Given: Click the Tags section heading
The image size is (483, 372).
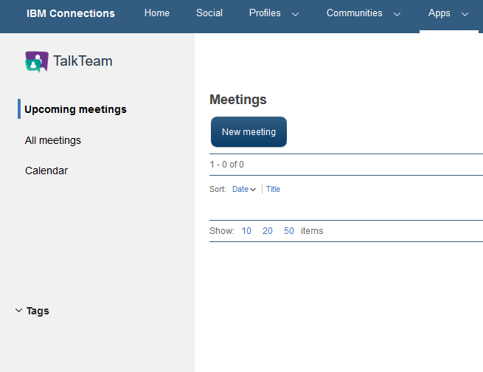Looking at the screenshot, I should 38,311.
